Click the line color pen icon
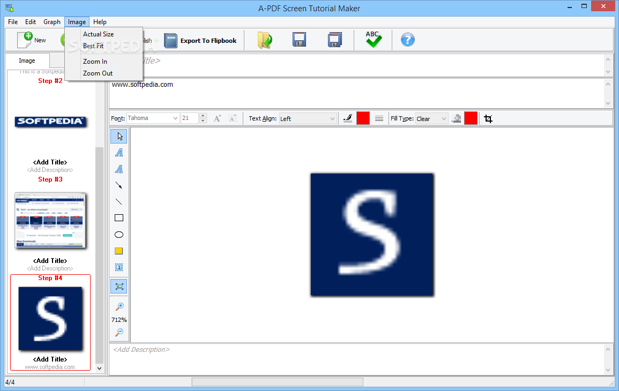Viewport: 619px width, 391px height. (x=348, y=118)
